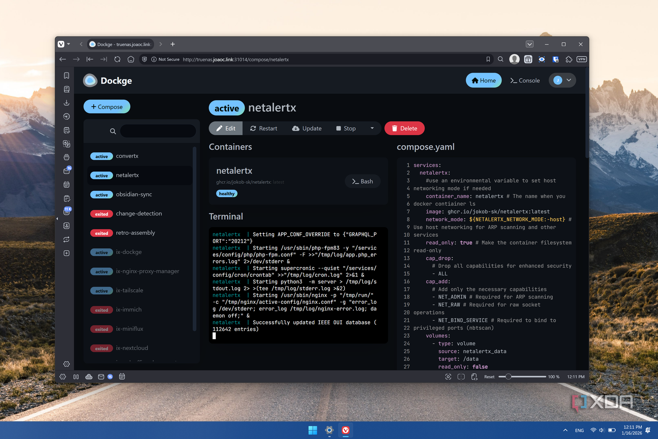
Task: Reset page zoom level
Action: (489, 377)
